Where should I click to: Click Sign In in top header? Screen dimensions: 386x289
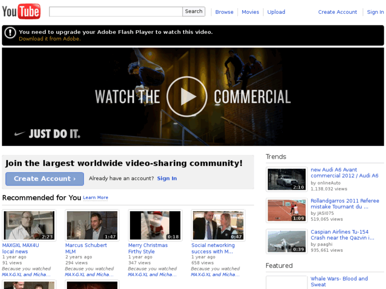click(x=375, y=12)
